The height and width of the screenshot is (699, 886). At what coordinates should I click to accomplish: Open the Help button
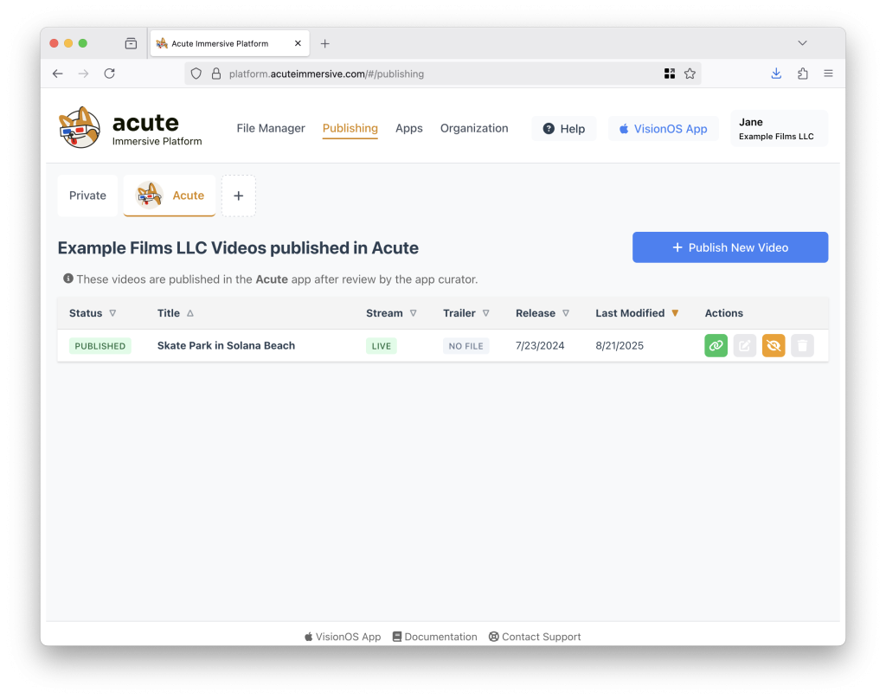click(564, 129)
